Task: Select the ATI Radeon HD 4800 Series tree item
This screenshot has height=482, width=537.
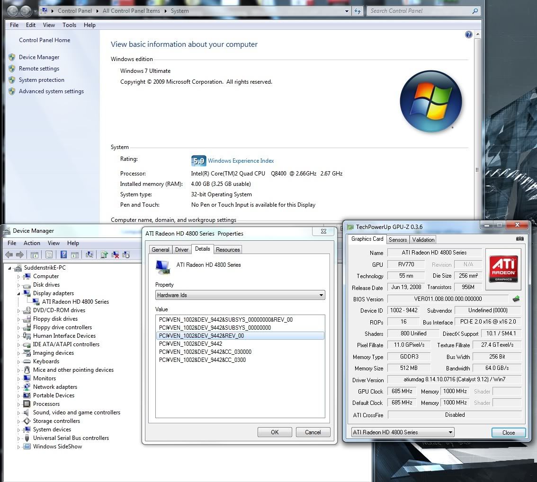Action: (75, 302)
